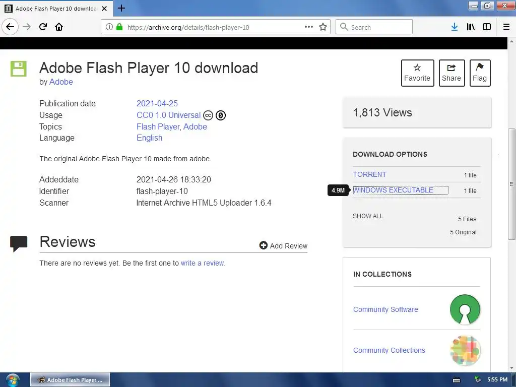This screenshot has width=516, height=387.
Task: Click the 1 file count beside TORRENT
Action: click(x=470, y=175)
